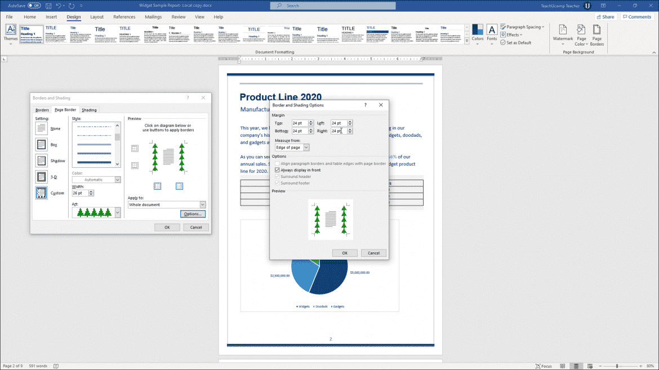Image resolution: width=659 pixels, height=370 pixels.
Task: Open the Apply to dropdown
Action: tap(166, 204)
